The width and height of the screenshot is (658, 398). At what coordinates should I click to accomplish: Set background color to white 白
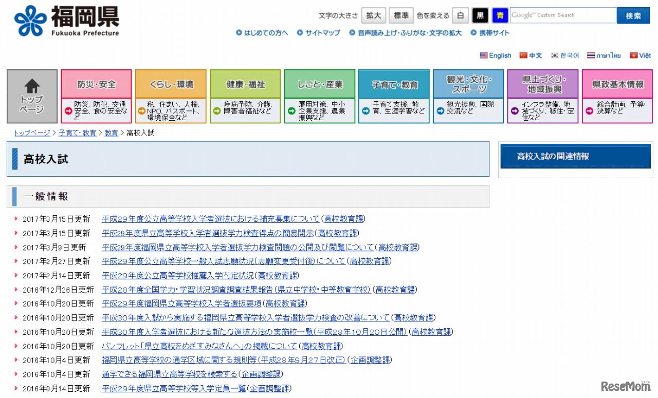point(460,15)
